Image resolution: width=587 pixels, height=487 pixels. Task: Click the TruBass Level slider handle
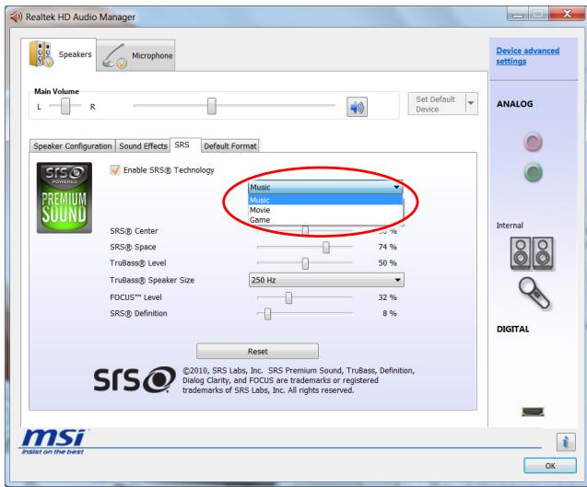pyautogui.click(x=306, y=263)
